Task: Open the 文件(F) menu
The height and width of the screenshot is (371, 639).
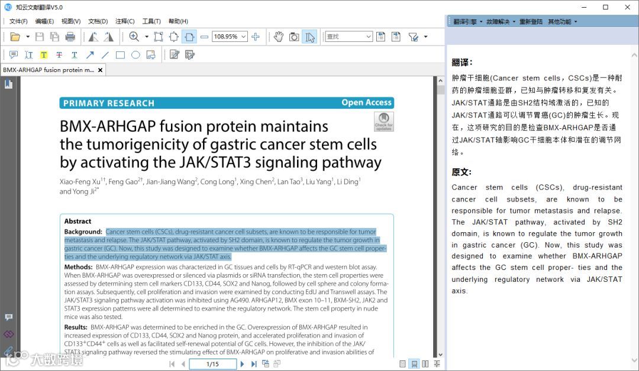Action: point(18,21)
